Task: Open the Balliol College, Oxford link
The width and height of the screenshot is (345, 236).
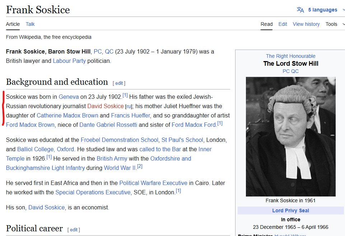Action: [46, 149]
